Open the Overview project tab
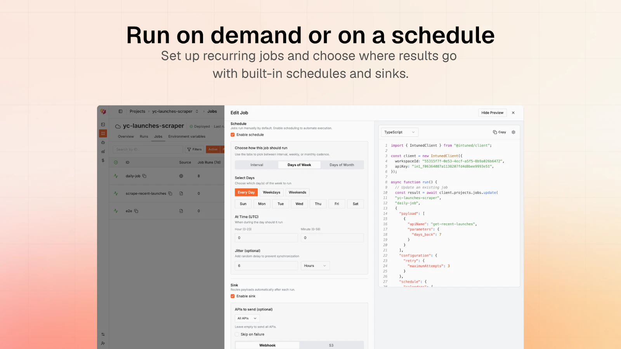 126,136
